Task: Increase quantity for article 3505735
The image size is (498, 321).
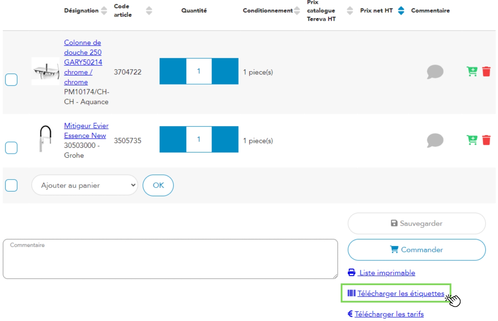Action: [225, 139]
